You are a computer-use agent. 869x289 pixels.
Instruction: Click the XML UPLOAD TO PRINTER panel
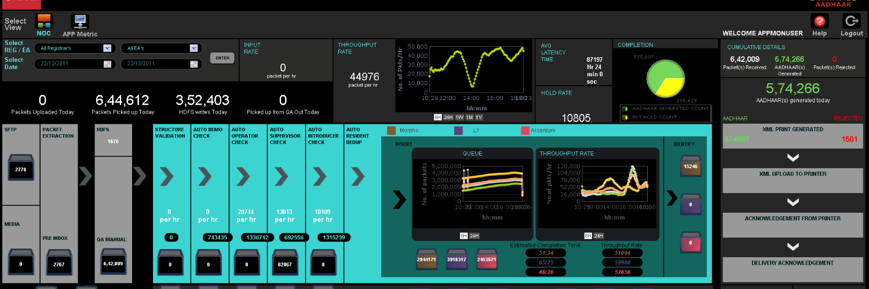pos(793,180)
